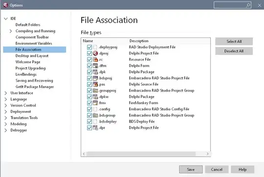The width and height of the screenshot is (264, 177).
Task: Click the .rc resource file icon
Action: pos(95,59)
